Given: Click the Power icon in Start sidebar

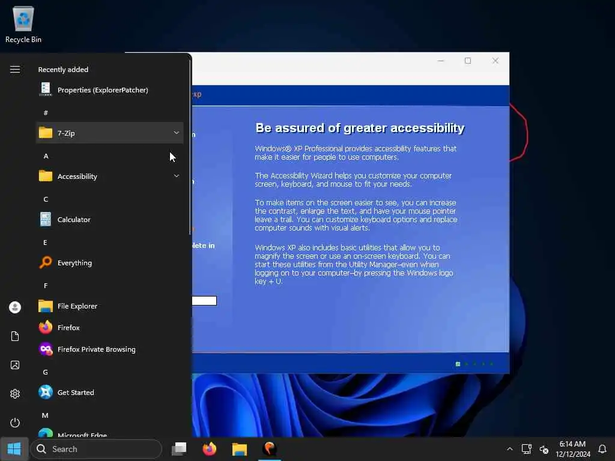Looking at the screenshot, I should click(15, 423).
